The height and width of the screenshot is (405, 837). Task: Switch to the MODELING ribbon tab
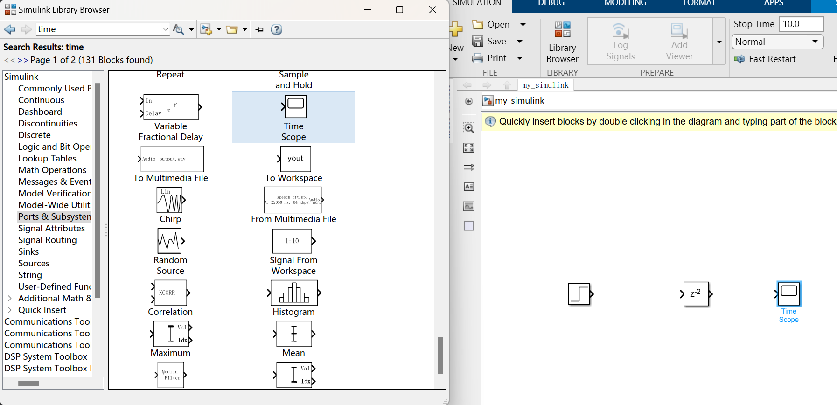pos(625,4)
